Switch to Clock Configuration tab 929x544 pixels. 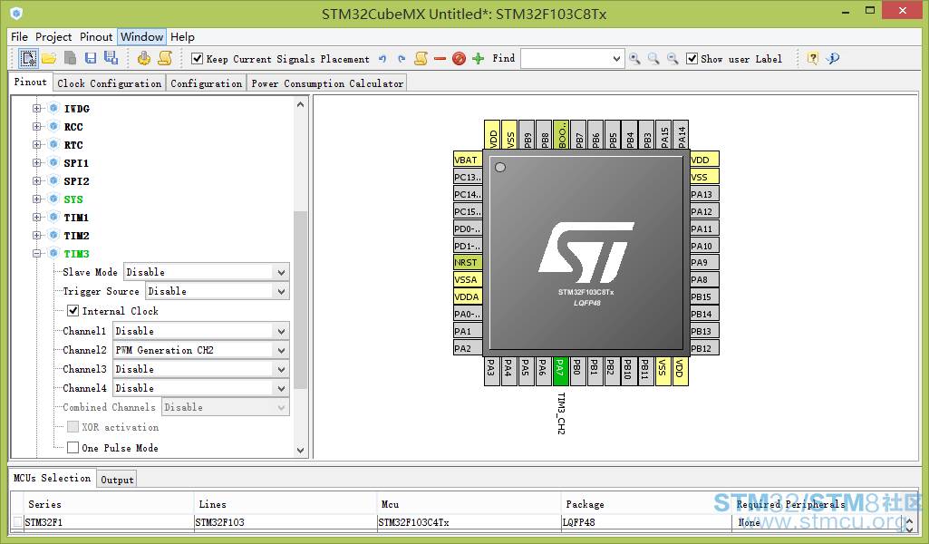click(109, 83)
